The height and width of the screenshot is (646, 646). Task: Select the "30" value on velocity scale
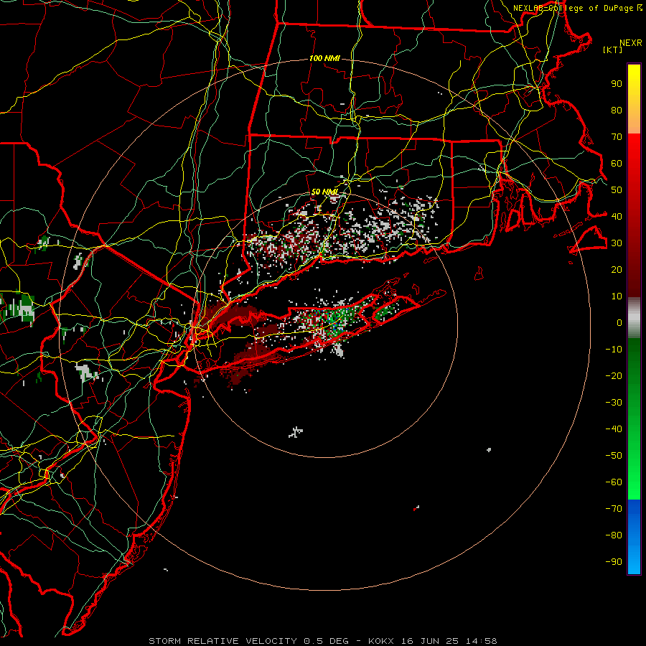[x=617, y=243]
